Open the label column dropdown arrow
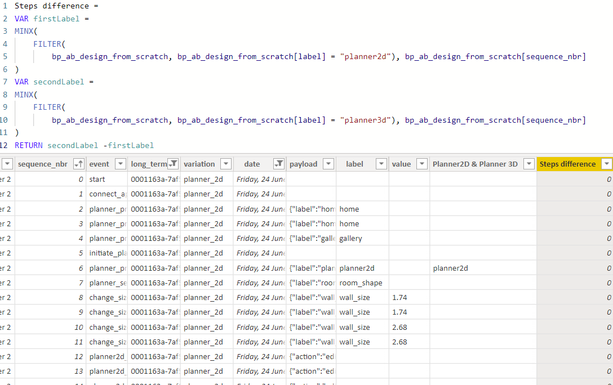613x385 pixels. [x=381, y=164]
